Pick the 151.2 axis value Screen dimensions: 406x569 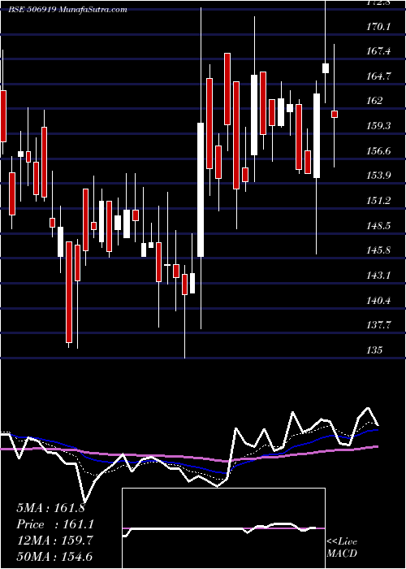click(379, 200)
